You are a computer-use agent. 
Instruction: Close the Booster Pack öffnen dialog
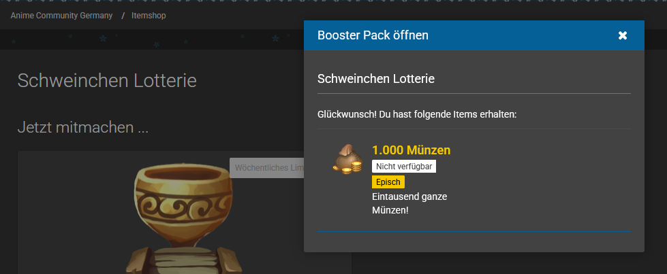pos(622,35)
